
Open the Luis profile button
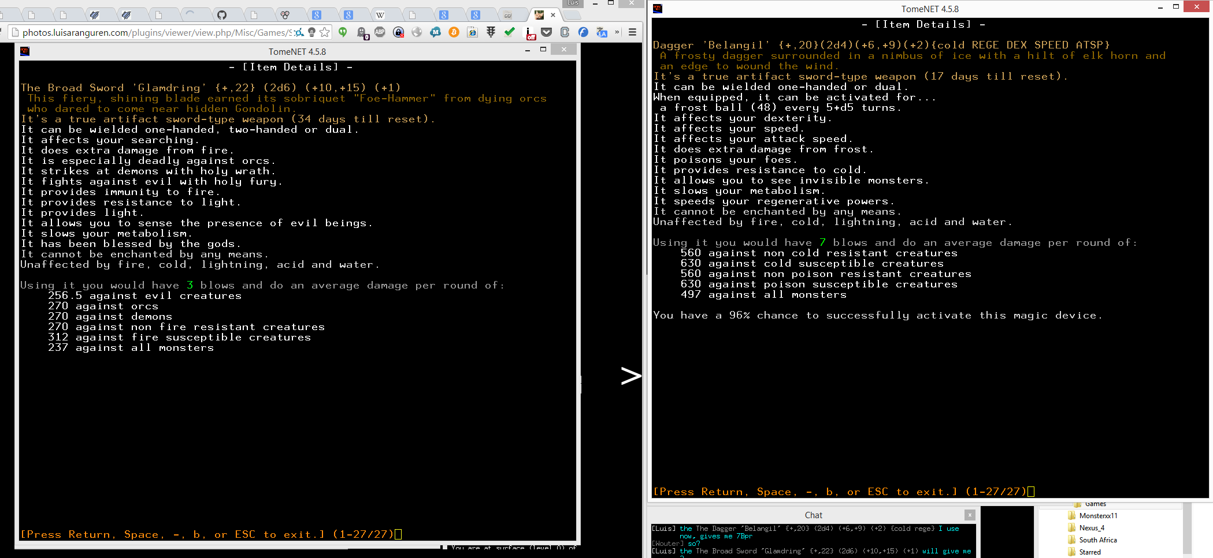572,3
